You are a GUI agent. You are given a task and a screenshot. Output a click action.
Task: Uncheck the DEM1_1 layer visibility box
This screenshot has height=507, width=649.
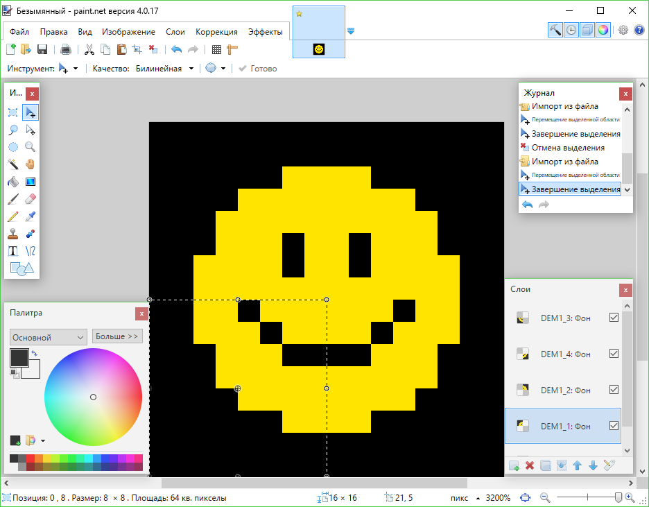[613, 426]
